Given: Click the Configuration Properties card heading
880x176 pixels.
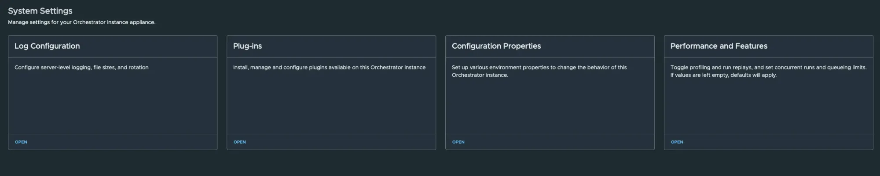Looking at the screenshot, I should [496, 46].
